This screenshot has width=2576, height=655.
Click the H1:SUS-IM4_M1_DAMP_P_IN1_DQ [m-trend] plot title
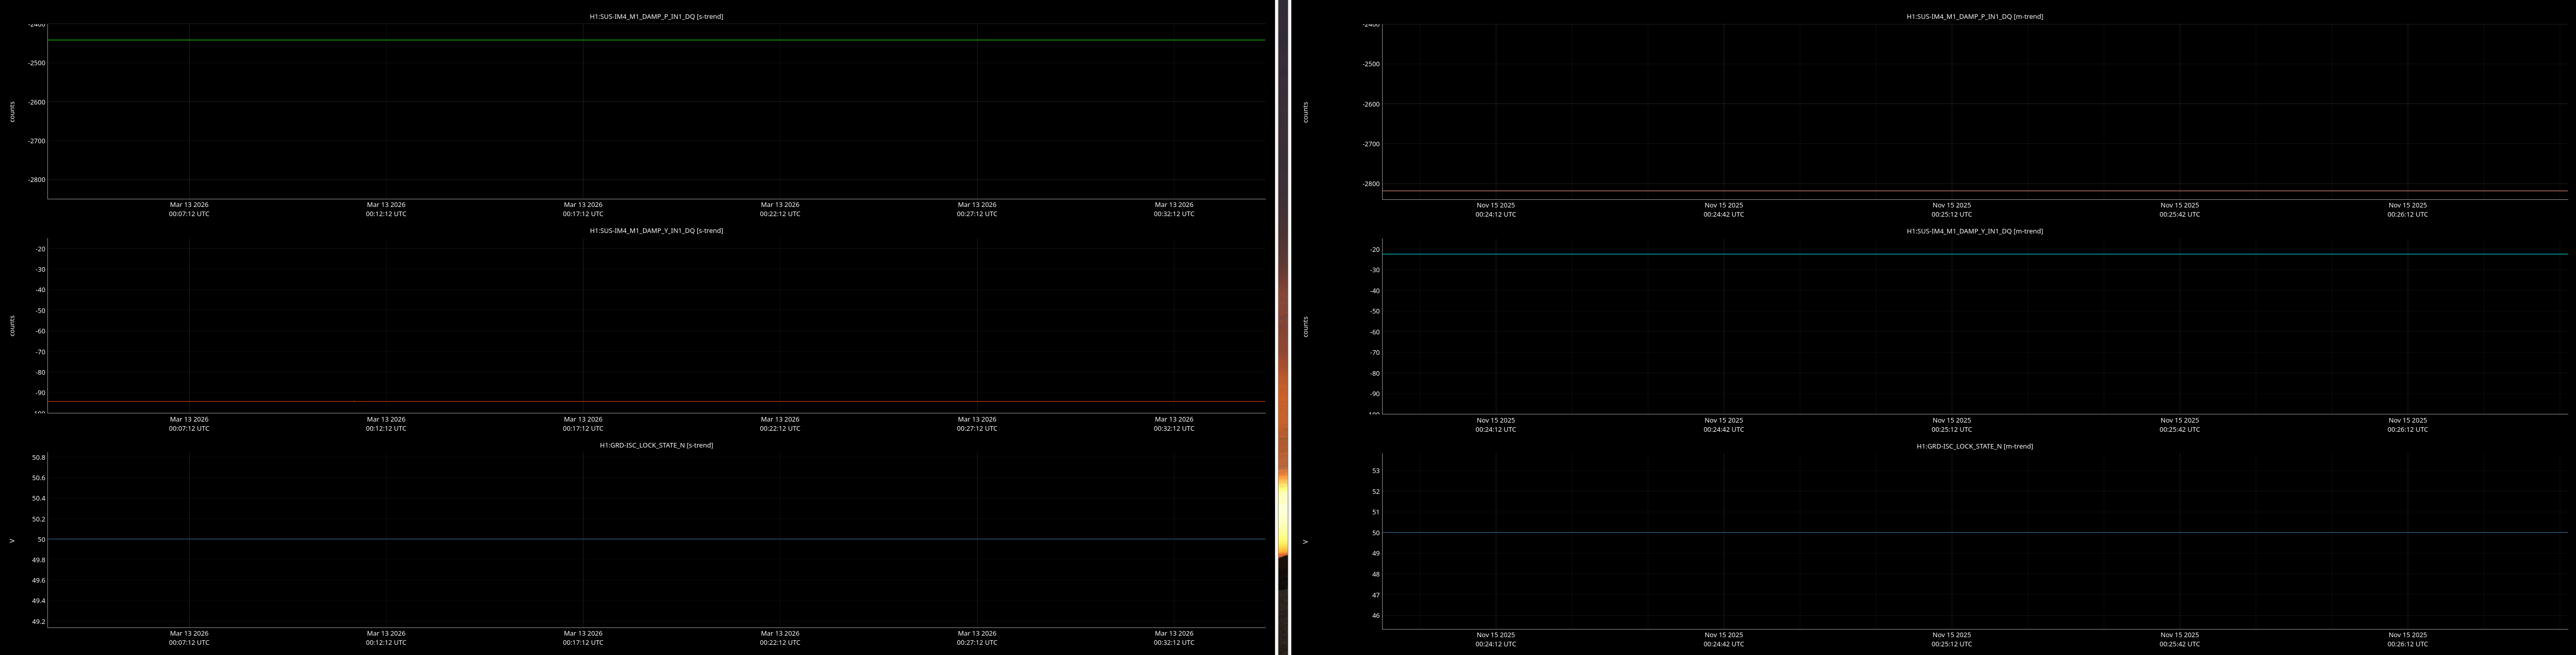1974,16
